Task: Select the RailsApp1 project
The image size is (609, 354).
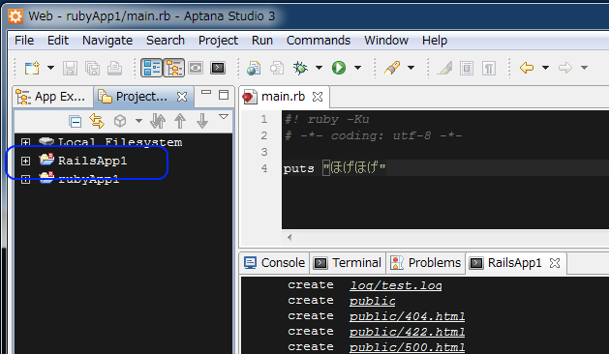Action: [92, 161]
